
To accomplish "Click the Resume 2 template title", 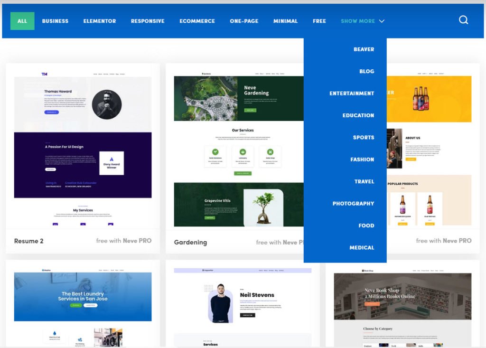I will (x=29, y=241).
